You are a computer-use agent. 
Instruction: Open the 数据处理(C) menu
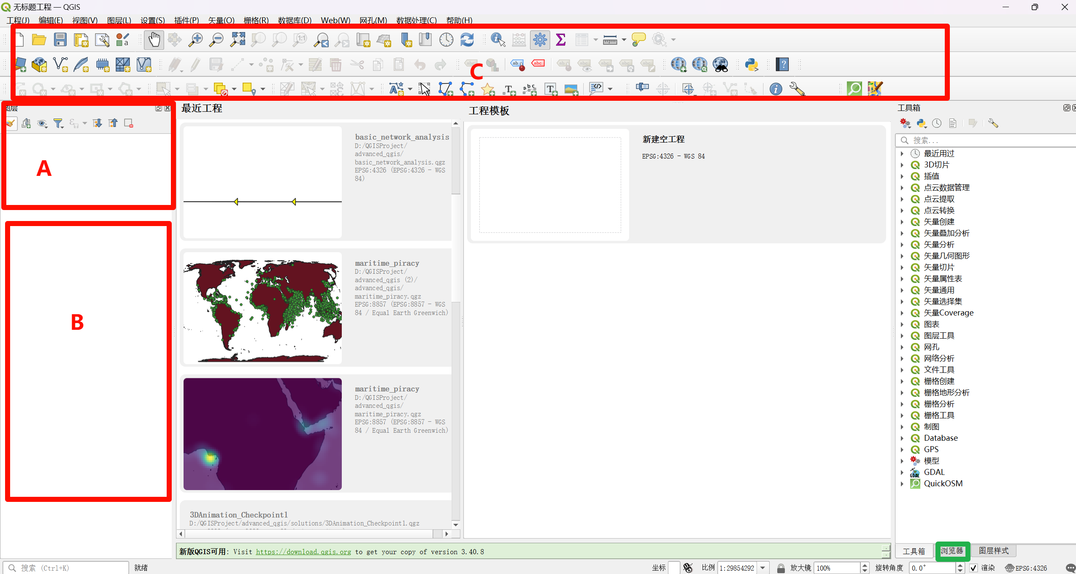pos(416,20)
